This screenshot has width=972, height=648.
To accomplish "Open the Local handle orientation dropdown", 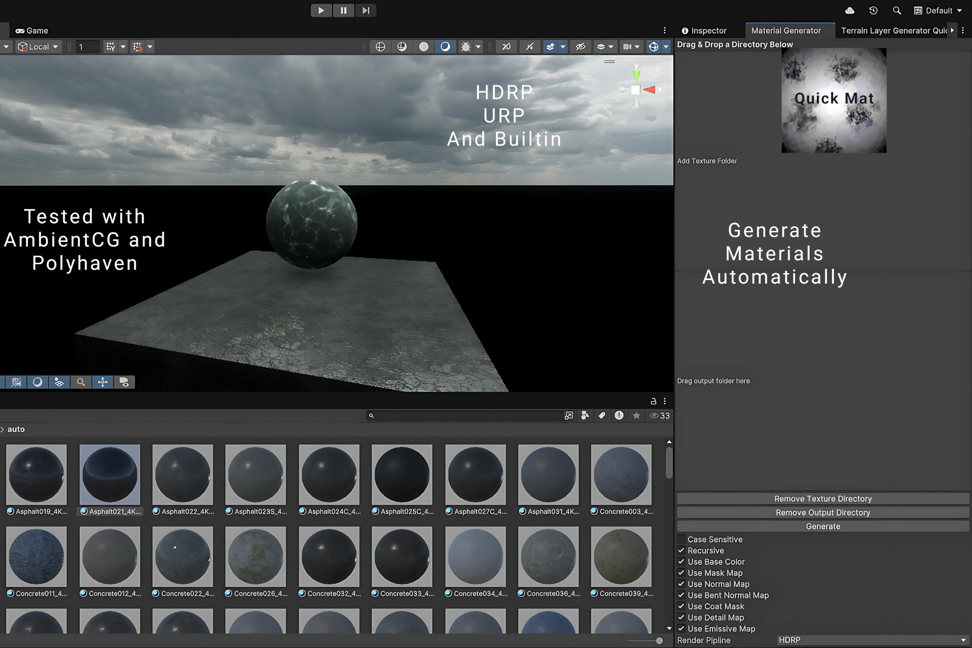I will pyautogui.click(x=38, y=46).
